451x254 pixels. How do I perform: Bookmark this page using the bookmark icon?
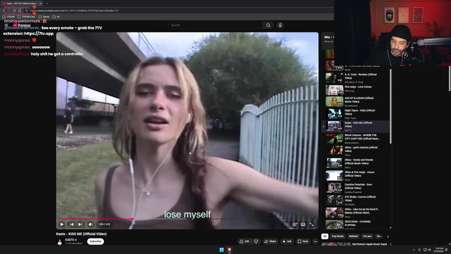click(x=19, y=11)
